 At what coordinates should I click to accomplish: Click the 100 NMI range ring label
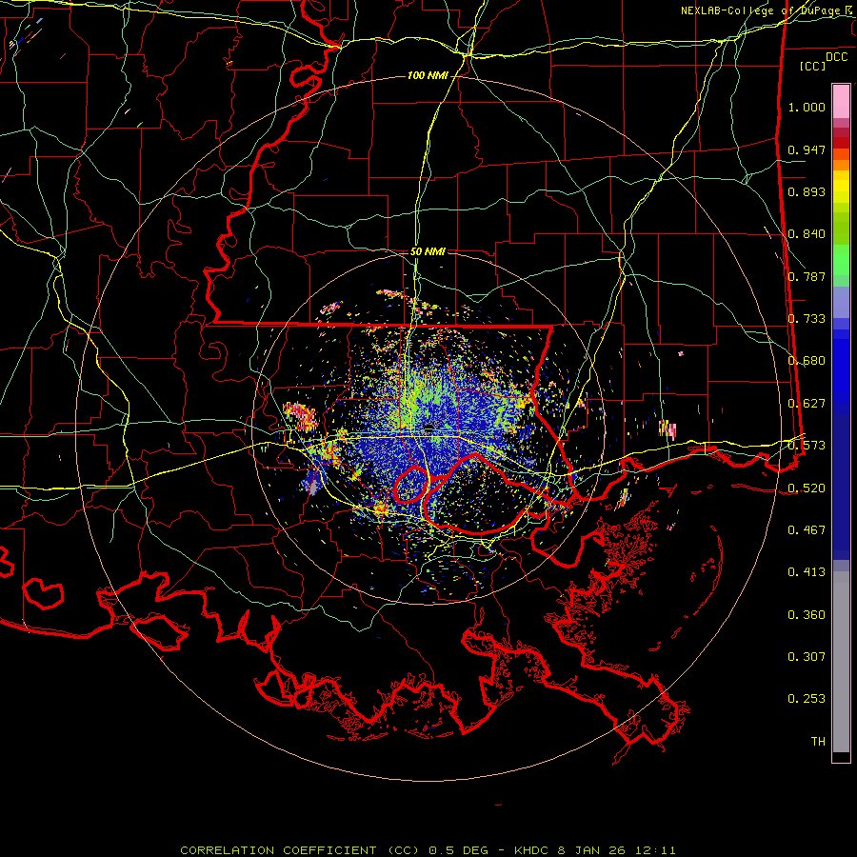(428, 75)
